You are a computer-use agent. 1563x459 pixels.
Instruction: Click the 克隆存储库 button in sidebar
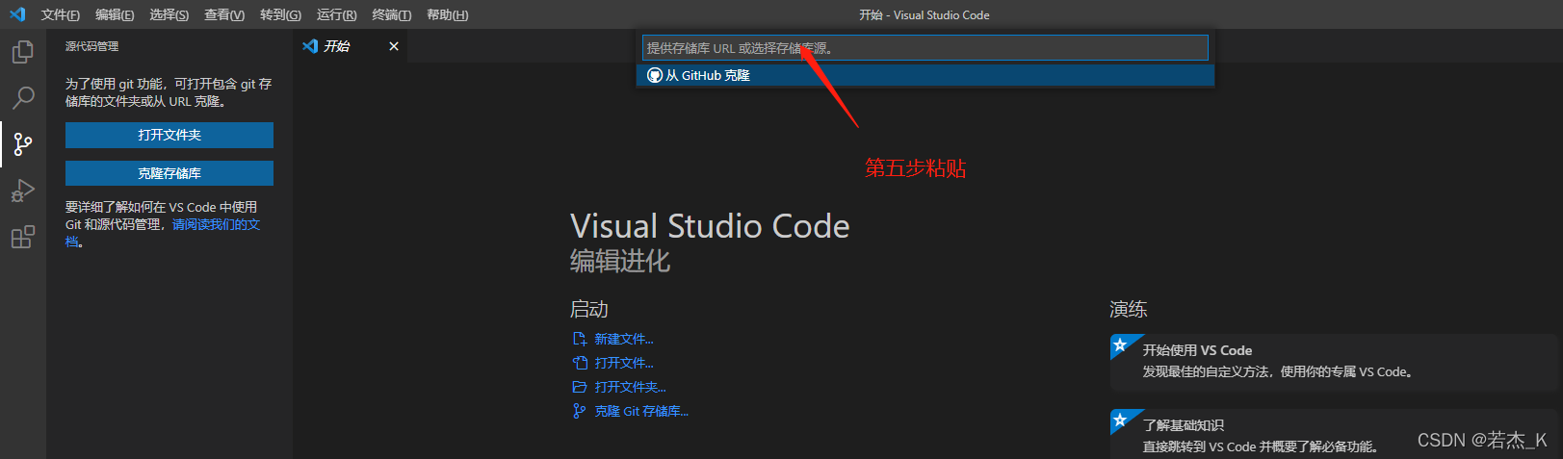[x=169, y=173]
